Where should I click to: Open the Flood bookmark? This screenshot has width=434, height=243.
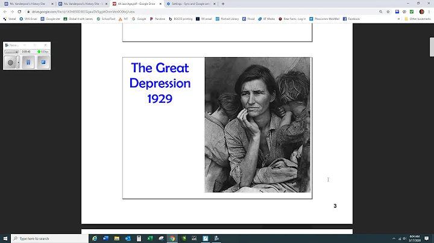point(248,19)
